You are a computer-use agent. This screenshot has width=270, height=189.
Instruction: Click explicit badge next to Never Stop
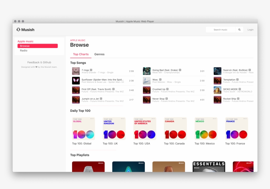pyautogui.click(x=167, y=99)
